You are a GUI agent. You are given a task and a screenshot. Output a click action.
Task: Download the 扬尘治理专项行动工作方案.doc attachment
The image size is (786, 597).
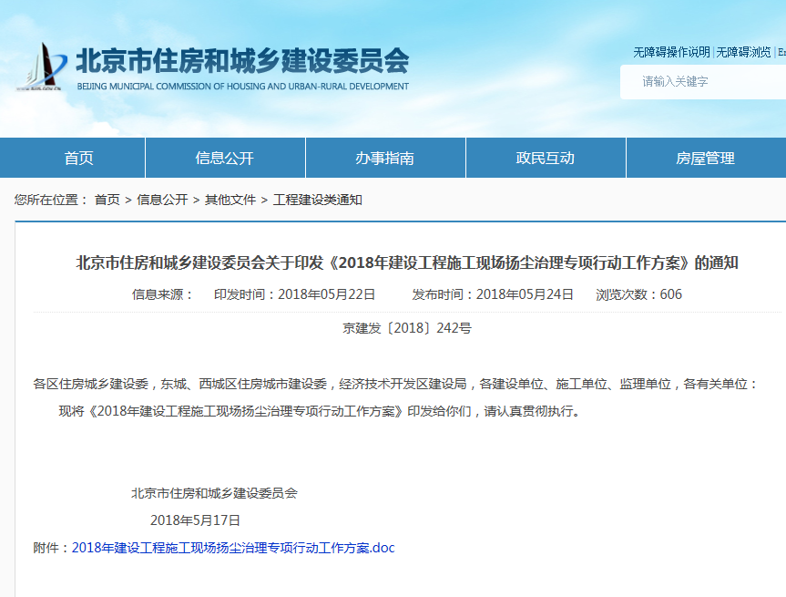click(x=233, y=548)
